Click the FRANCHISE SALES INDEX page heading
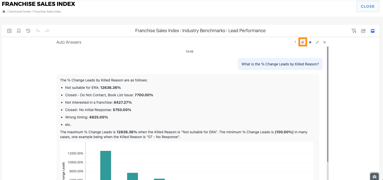Image resolution: width=383 pixels, height=180 pixels. point(39,4)
